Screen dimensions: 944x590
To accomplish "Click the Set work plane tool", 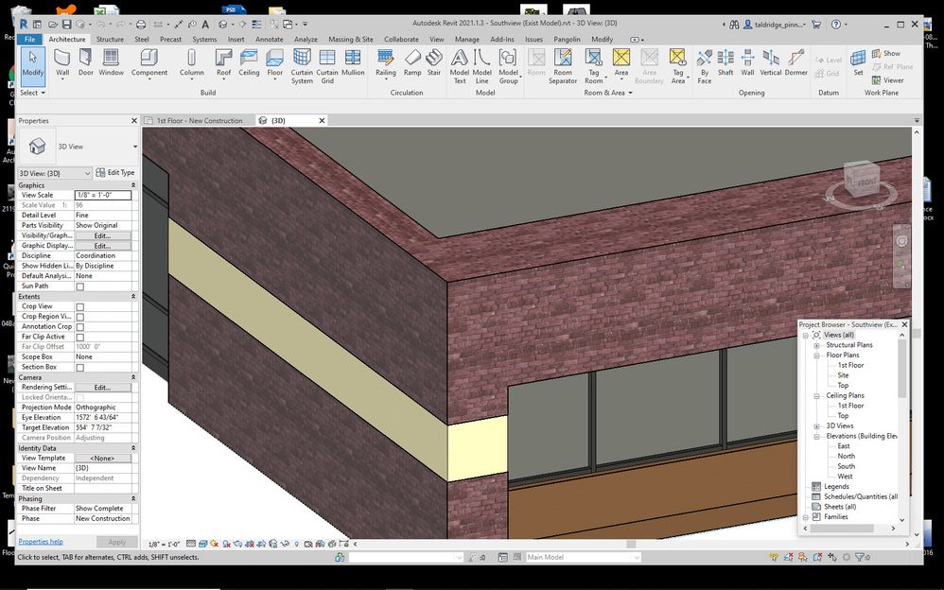I will 858,62.
